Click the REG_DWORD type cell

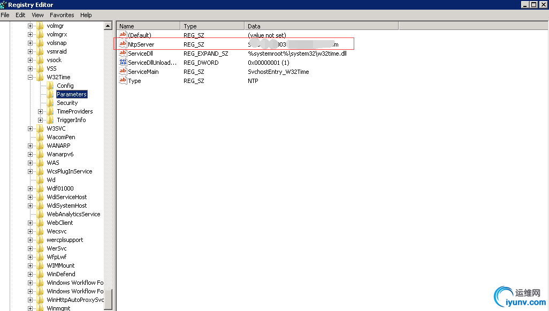click(x=201, y=63)
